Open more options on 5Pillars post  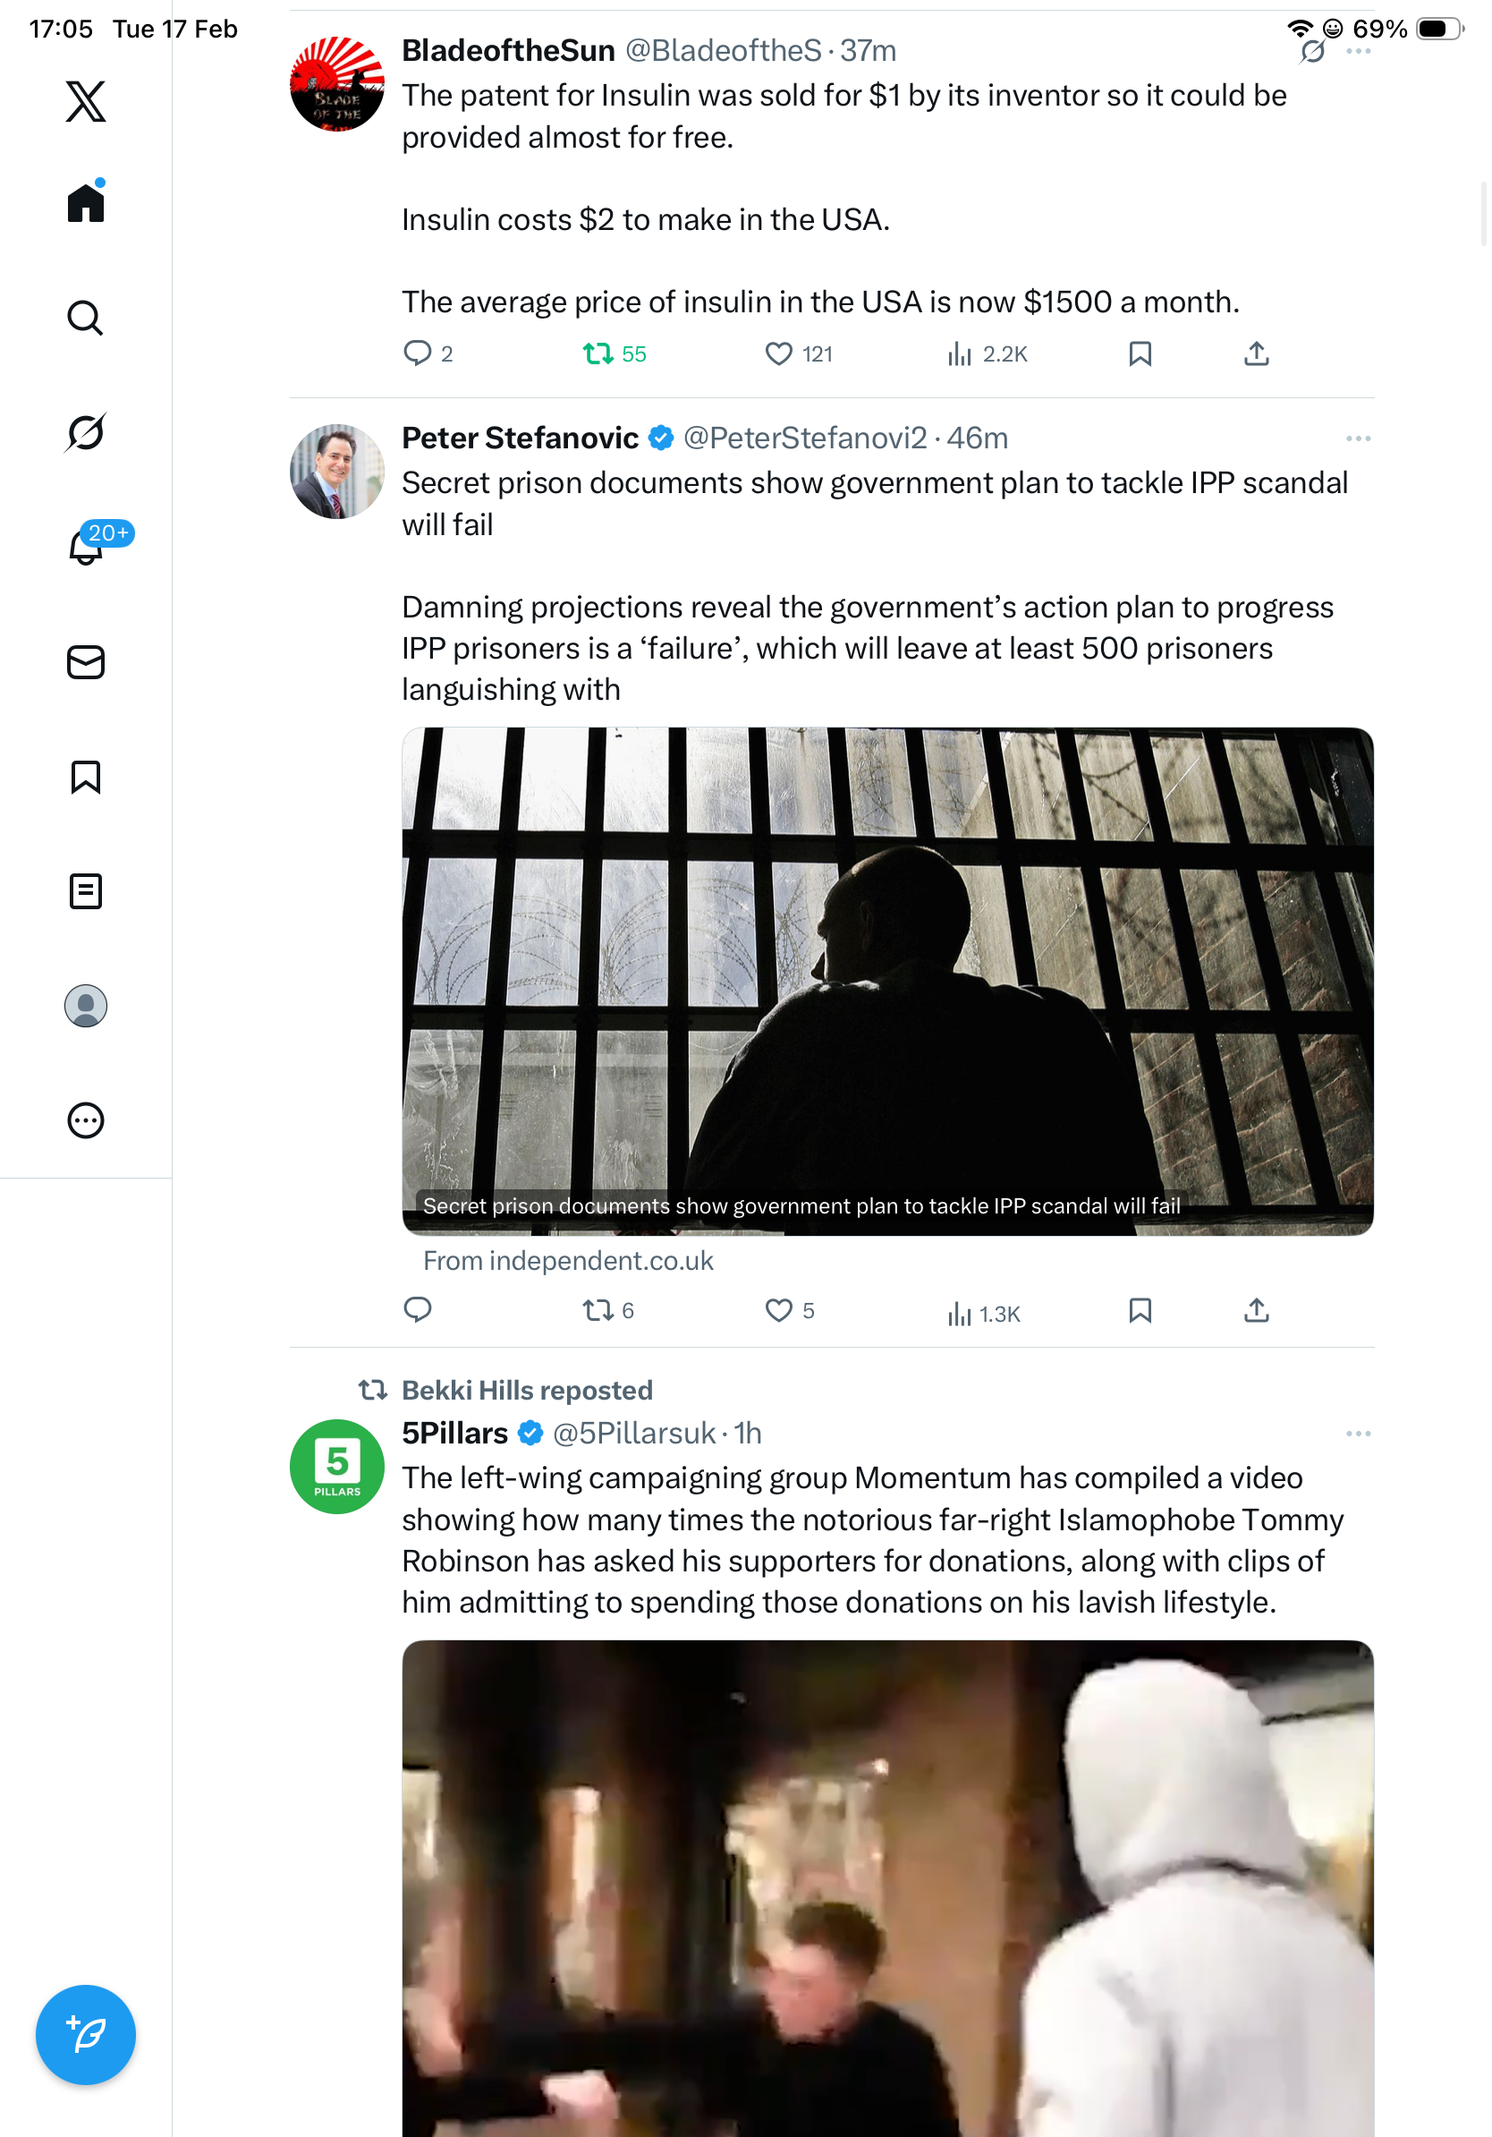coord(1357,1434)
